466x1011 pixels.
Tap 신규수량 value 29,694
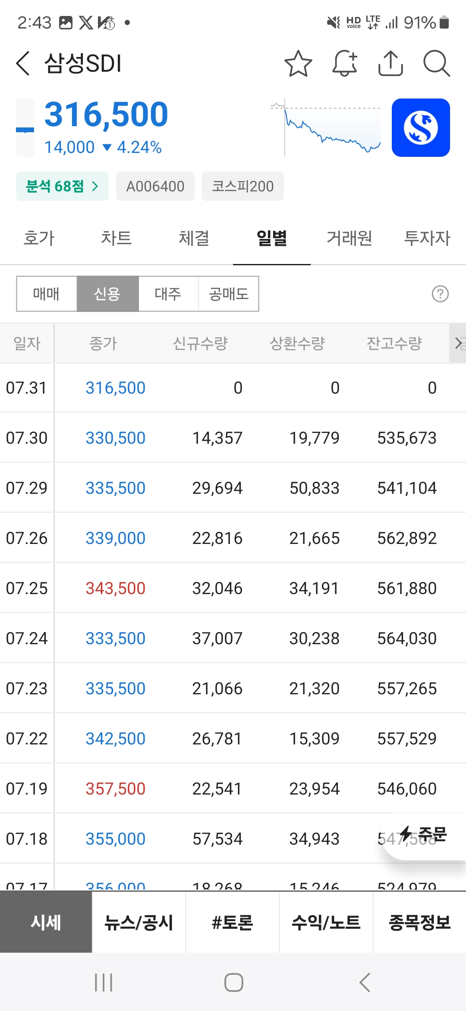click(x=217, y=488)
